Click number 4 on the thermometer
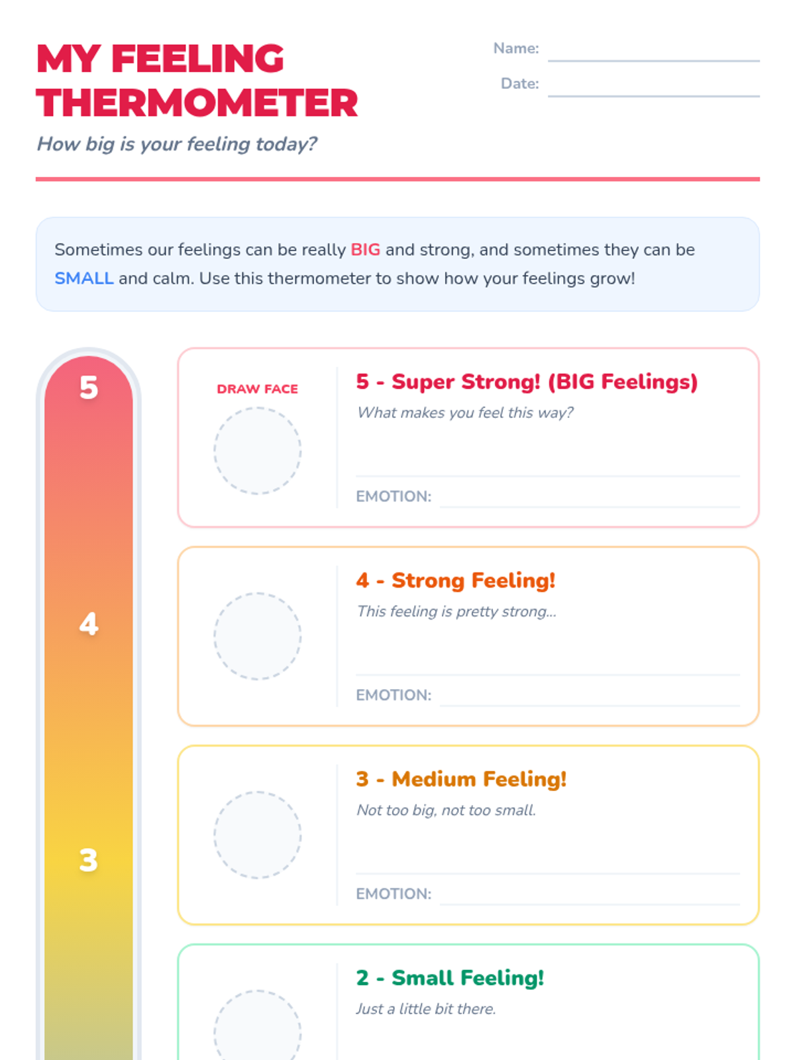Image resolution: width=795 pixels, height=1060 pixels. [89, 623]
